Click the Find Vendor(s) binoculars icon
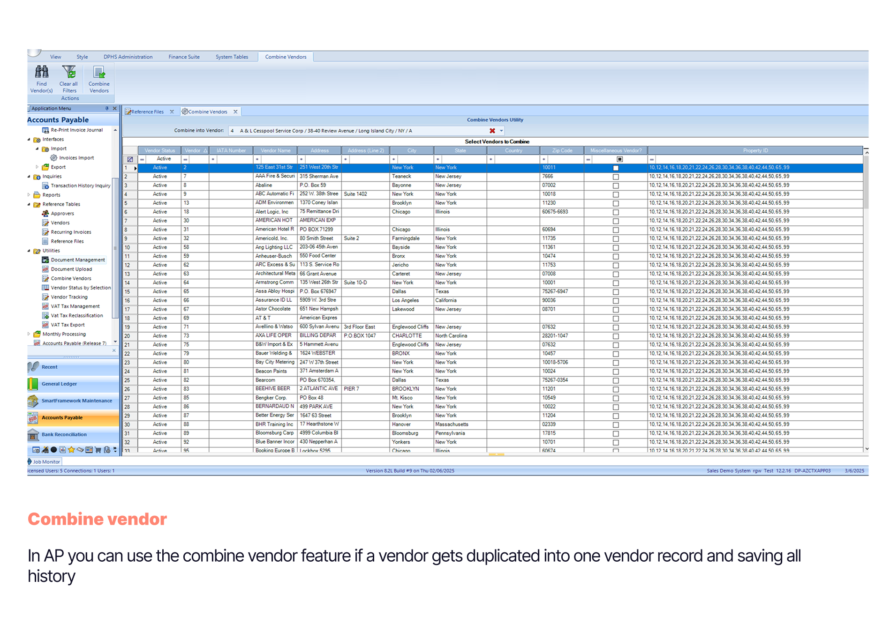This screenshot has width=890, height=617. click(42, 72)
